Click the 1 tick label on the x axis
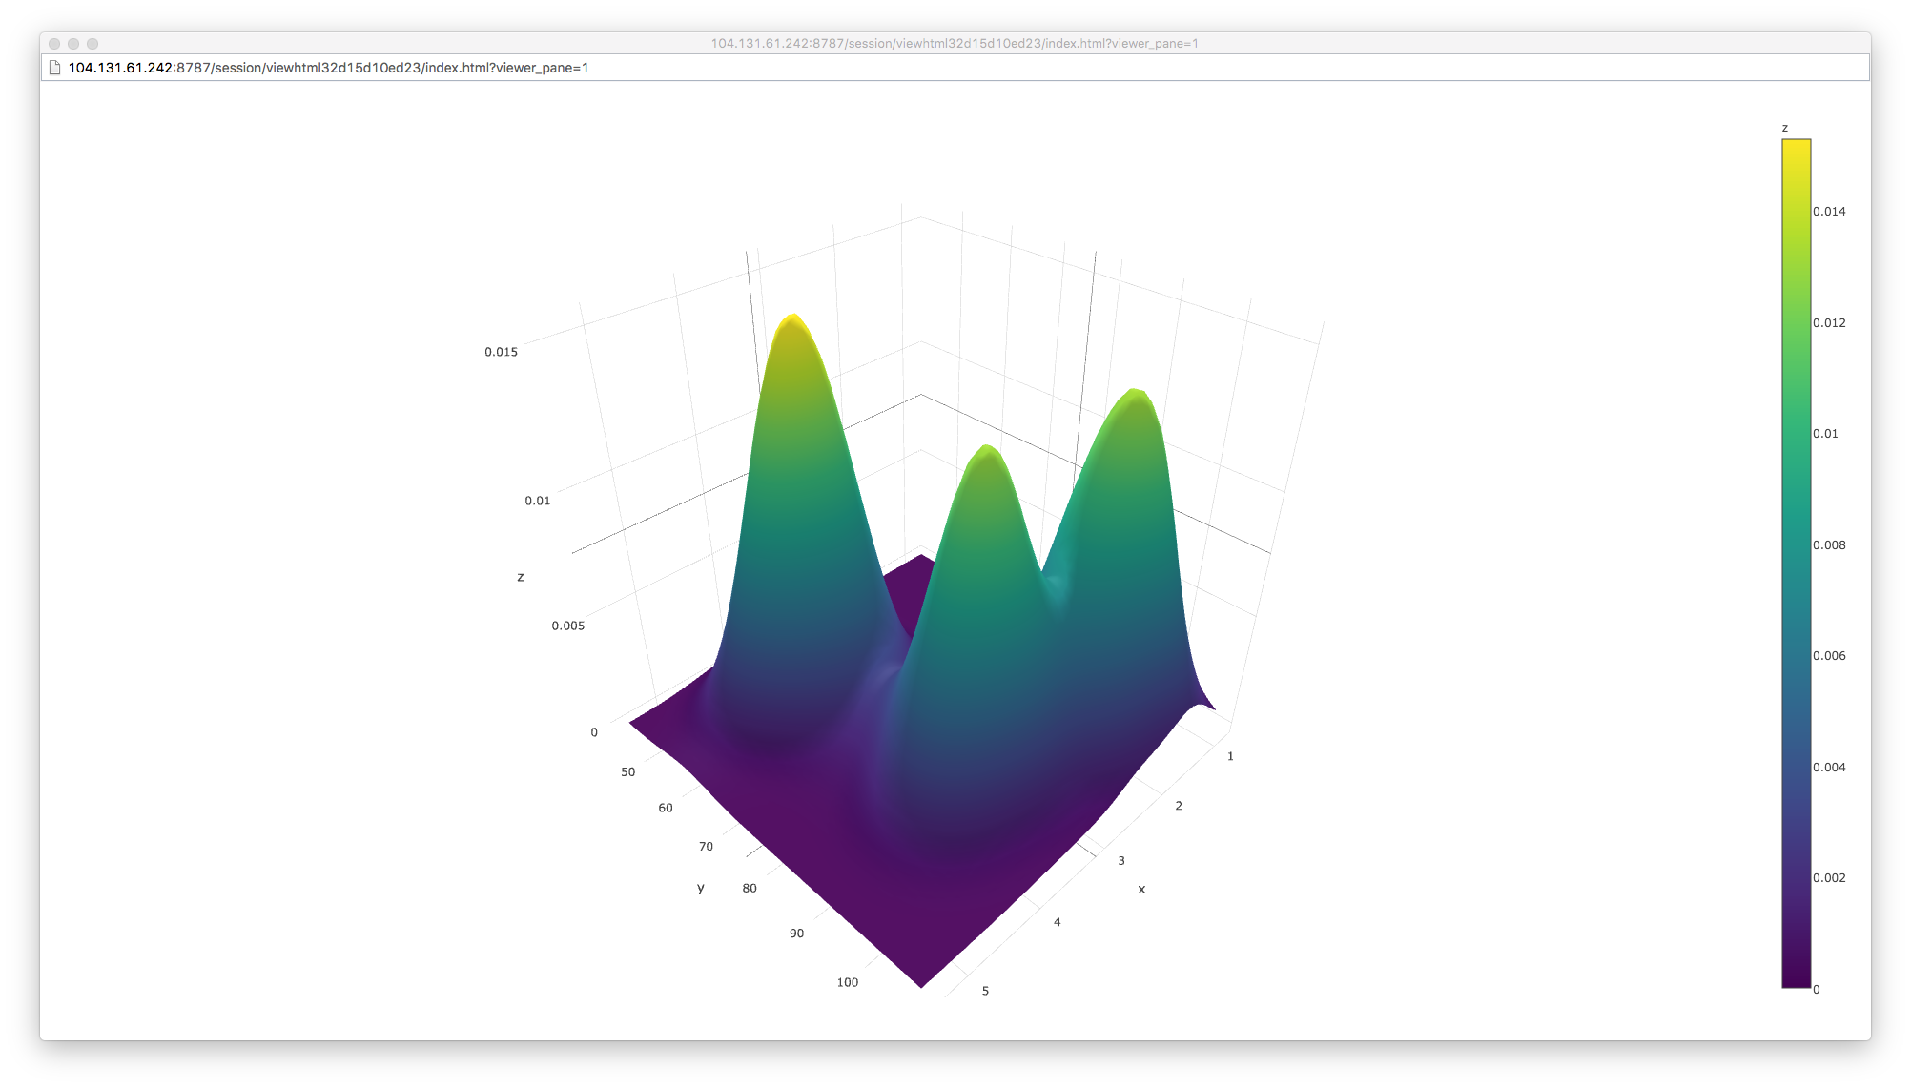This screenshot has width=1911, height=1088. (x=1230, y=754)
